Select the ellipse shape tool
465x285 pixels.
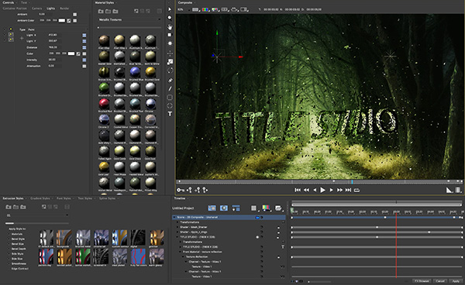point(170,105)
